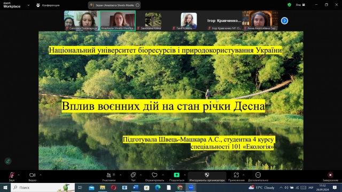Screen dimensions: 342x192
Task: Show next participants with blue arrow
Action: pos(284,21)
